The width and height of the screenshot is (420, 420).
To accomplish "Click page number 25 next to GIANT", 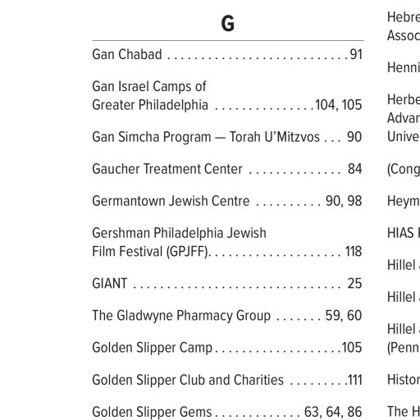I will click(355, 283).
